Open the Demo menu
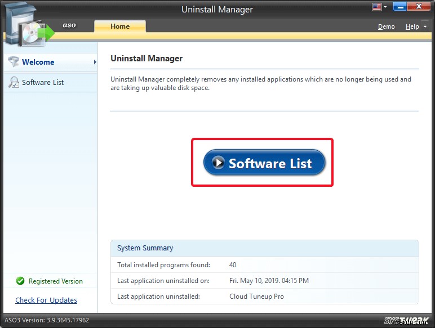The width and height of the screenshot is (435, 328). tap(386, 26)
